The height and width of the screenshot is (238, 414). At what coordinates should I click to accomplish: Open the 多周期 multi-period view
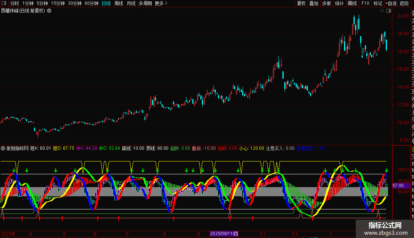click(145, 3)
